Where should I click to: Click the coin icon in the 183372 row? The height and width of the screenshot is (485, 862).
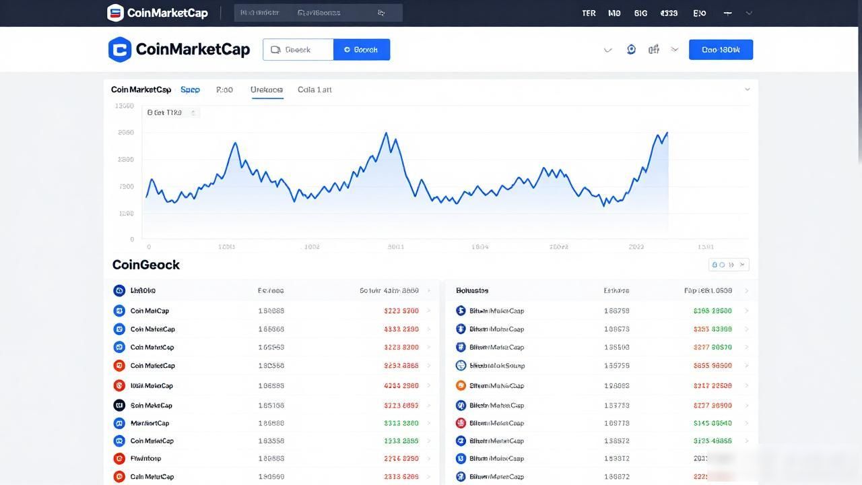point(461,459)
